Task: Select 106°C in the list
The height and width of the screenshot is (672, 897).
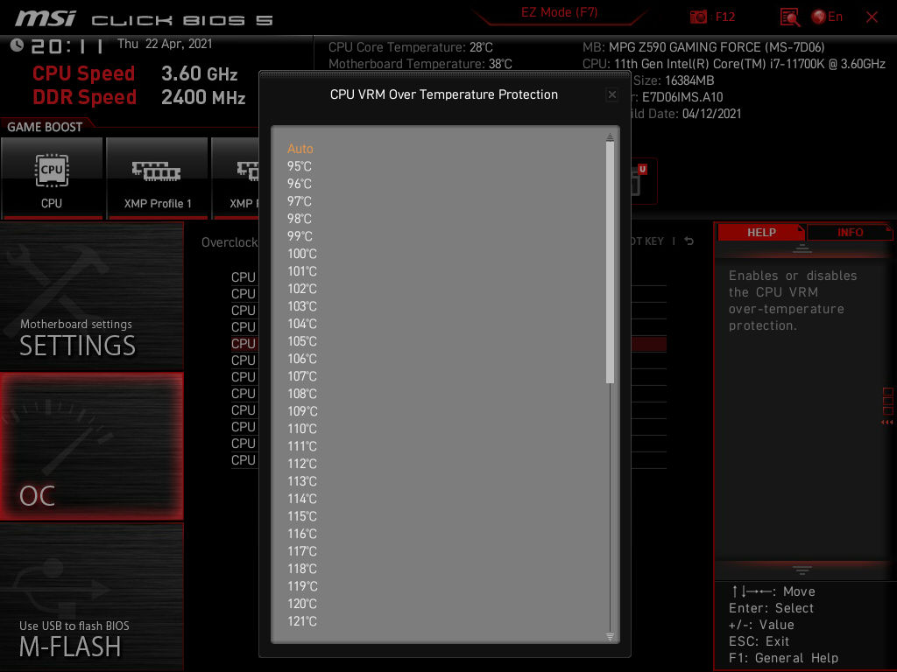Action: (301, 359)
